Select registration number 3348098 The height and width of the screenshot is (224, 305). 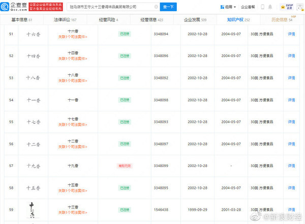pyautogui.click(x=161, y=100)
